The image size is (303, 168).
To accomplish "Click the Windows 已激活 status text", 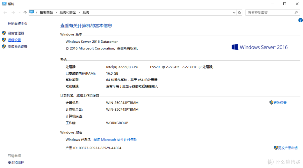I will (78, 139).
